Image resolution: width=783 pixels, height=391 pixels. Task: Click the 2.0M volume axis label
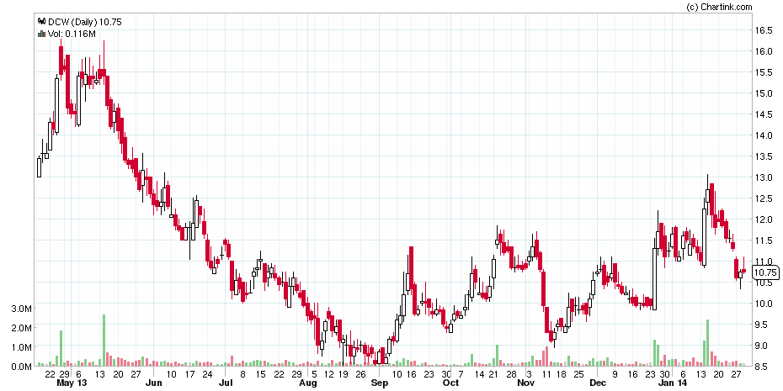point(22,328)
